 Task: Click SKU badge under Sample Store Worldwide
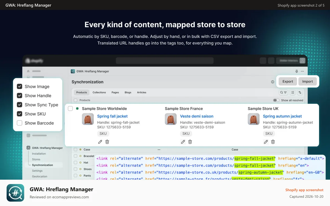pyautogui.click(x=103, y=133)
